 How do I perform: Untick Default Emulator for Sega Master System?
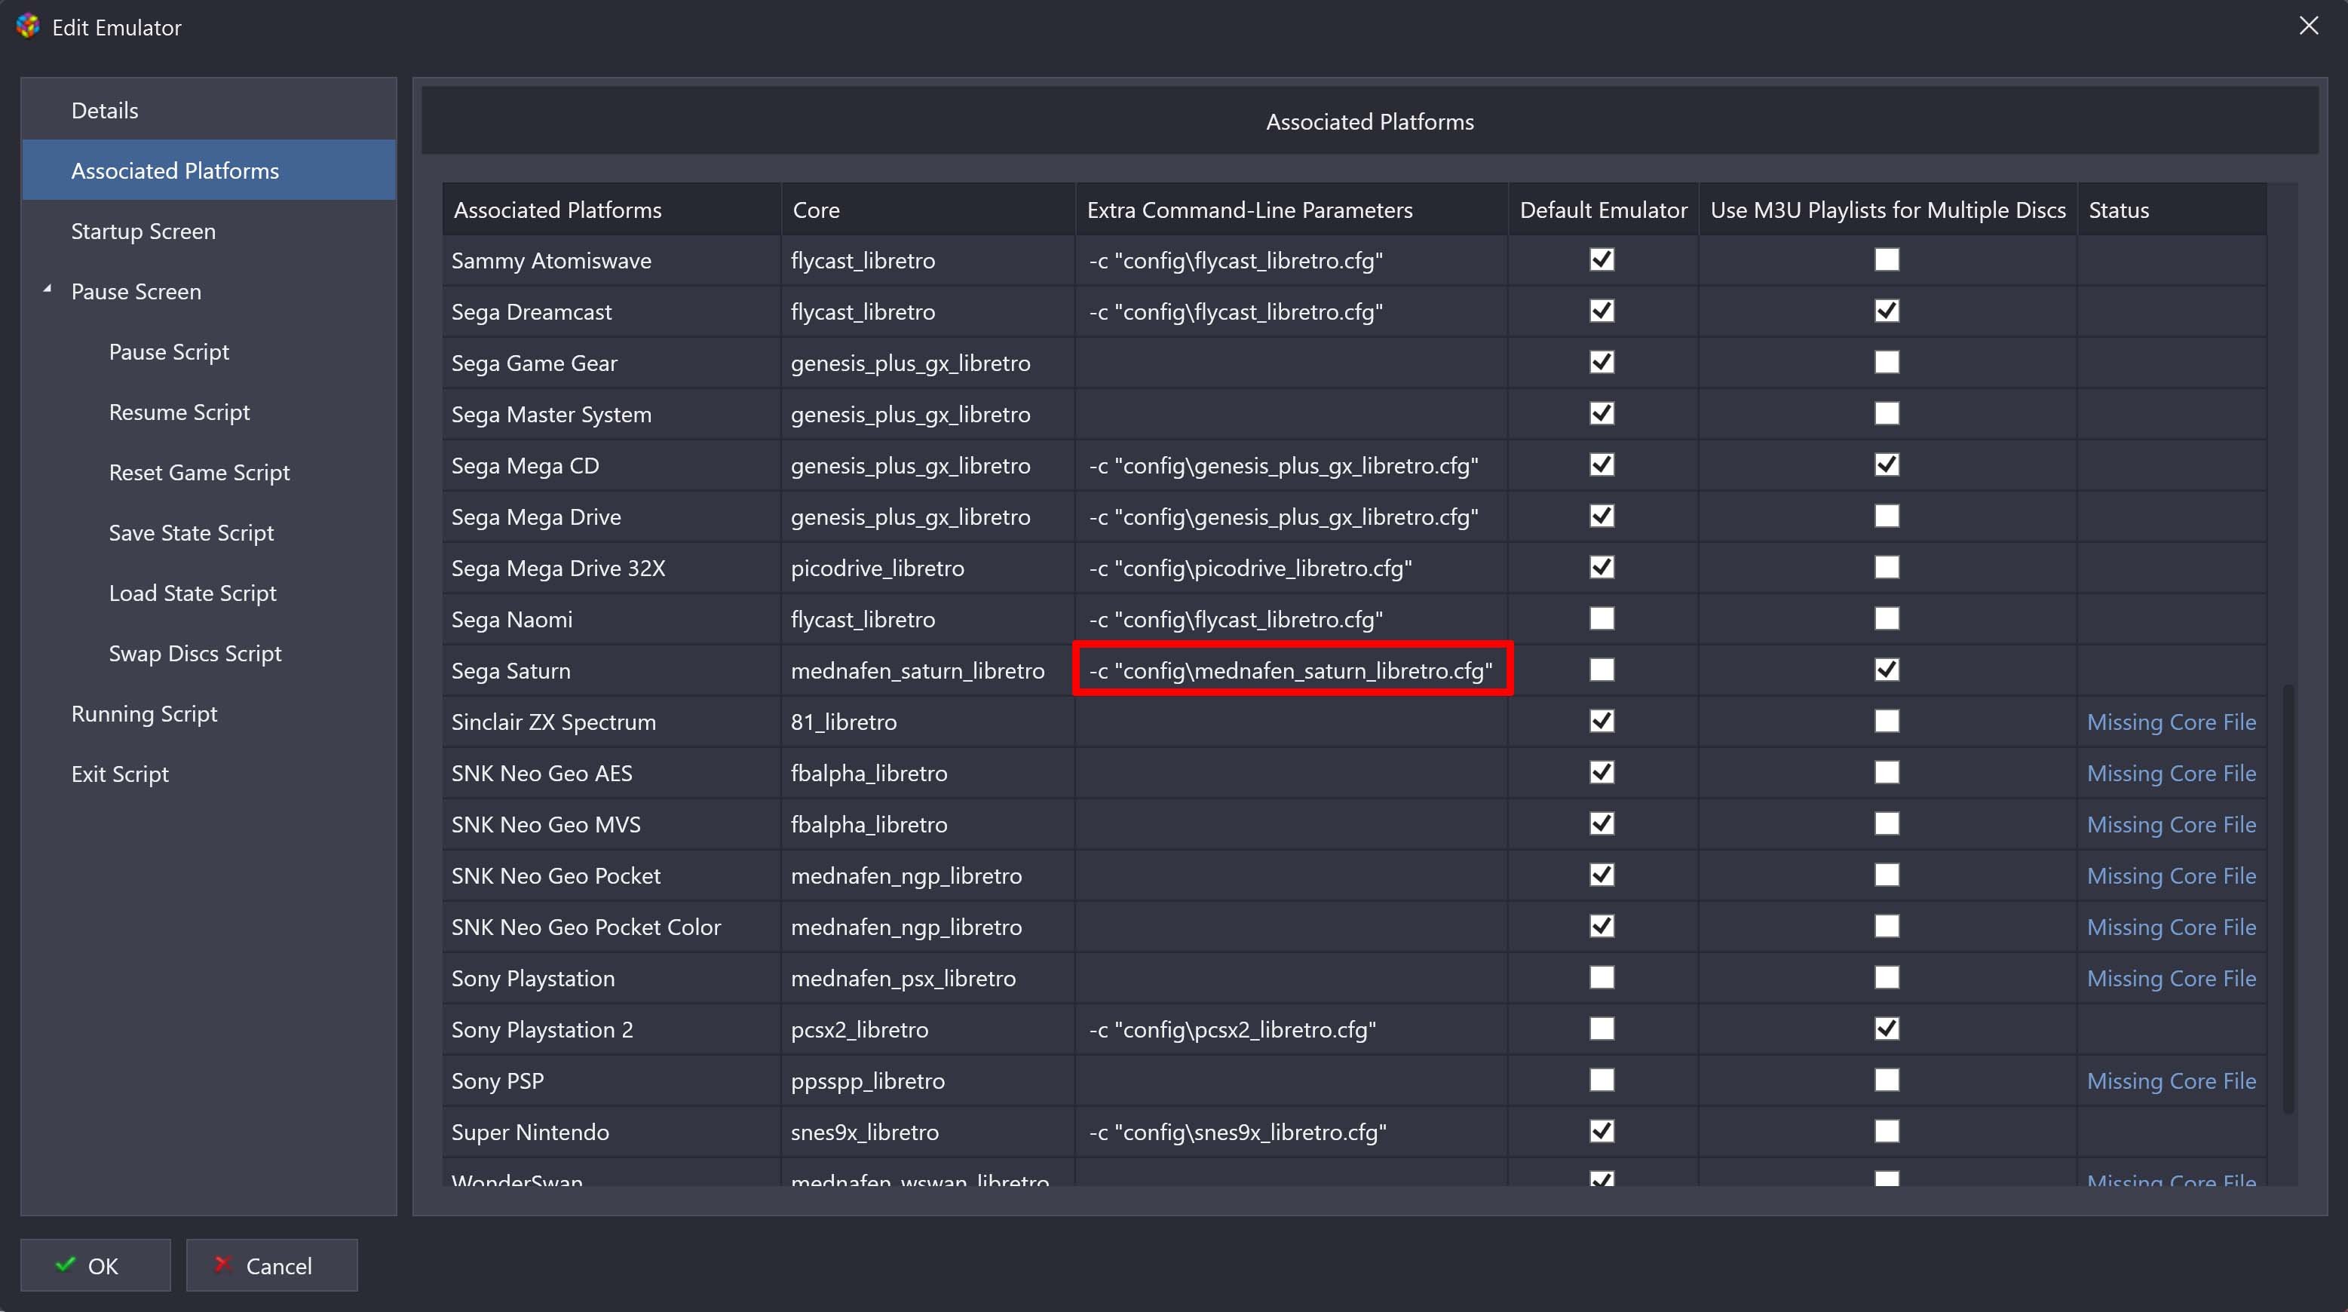1602,413
